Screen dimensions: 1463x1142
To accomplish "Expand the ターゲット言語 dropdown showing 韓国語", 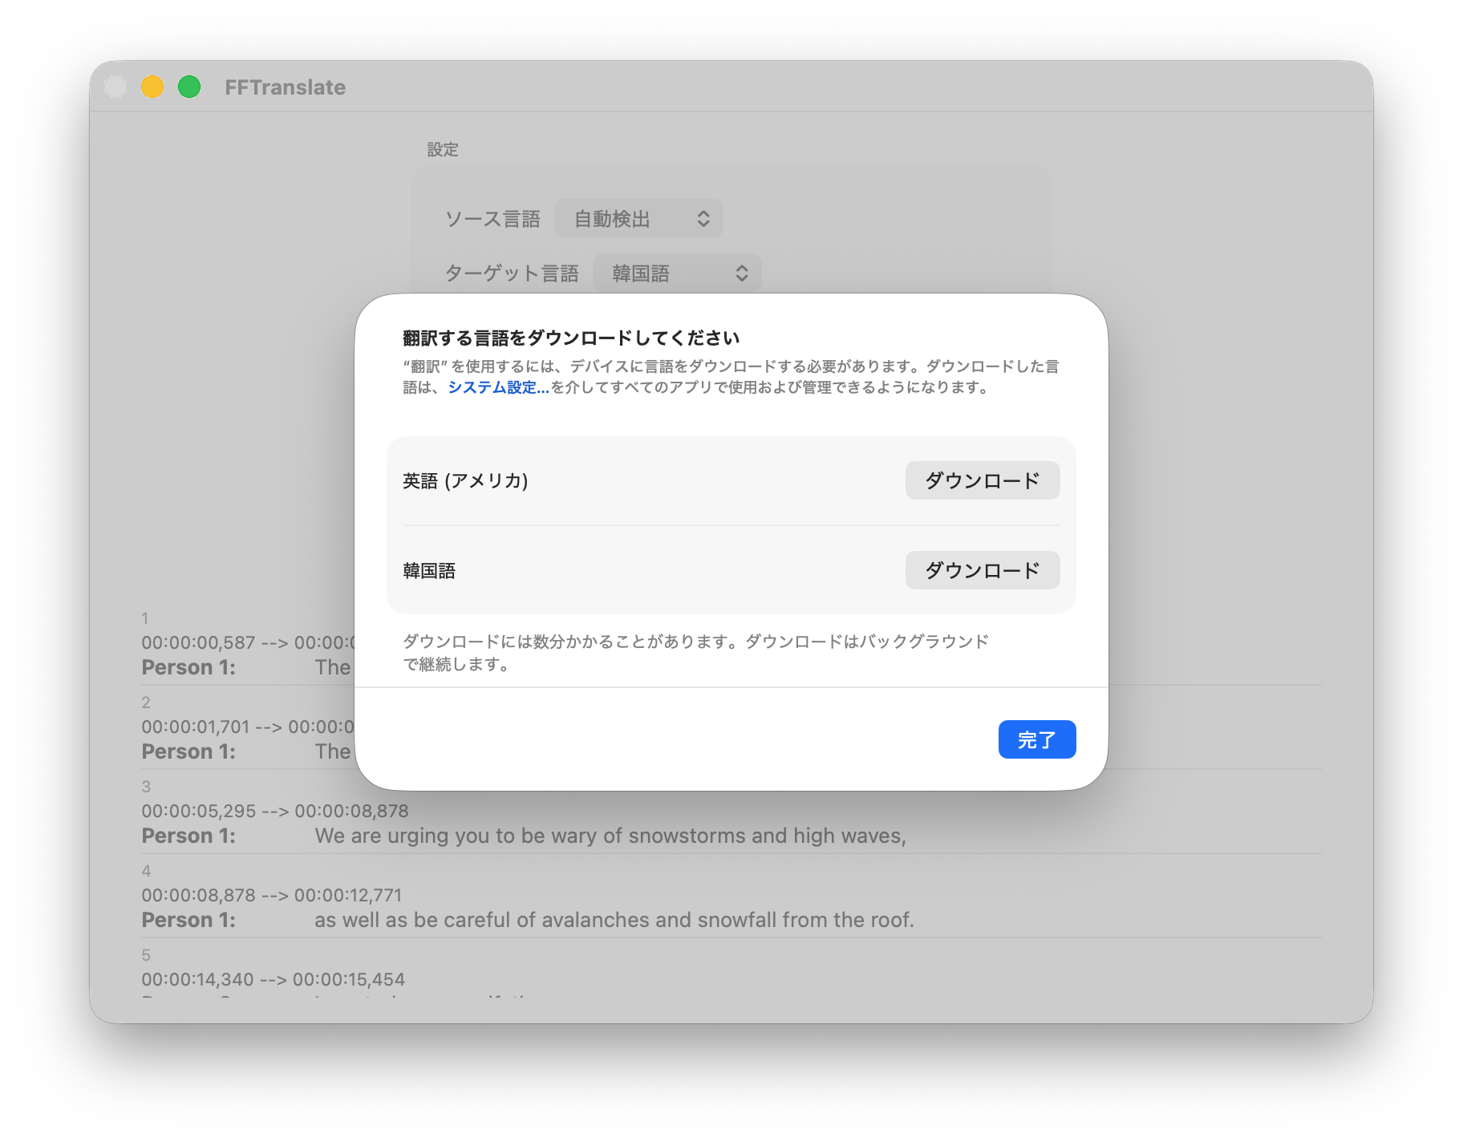I will click(x=677, y=273).
